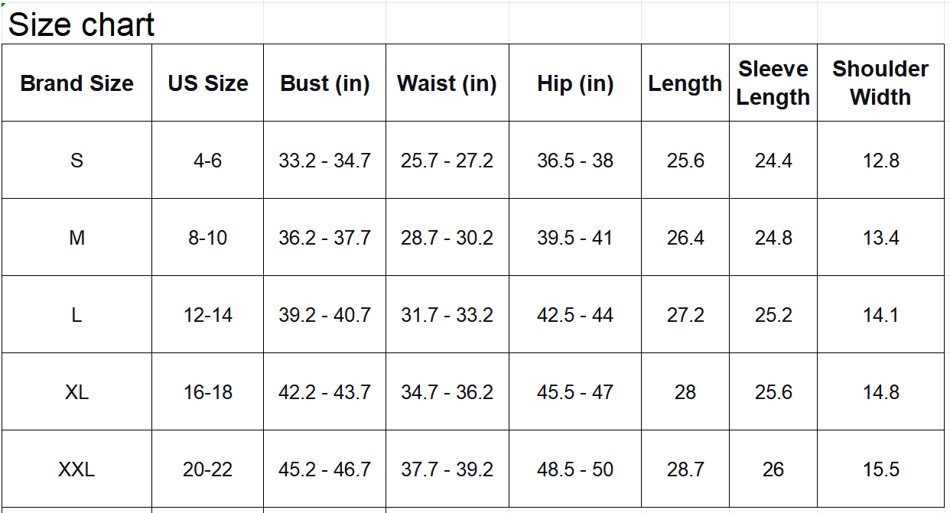Select the brand size S cell
The height and width of the screenshot is (513, 950).
coord(76,161)
